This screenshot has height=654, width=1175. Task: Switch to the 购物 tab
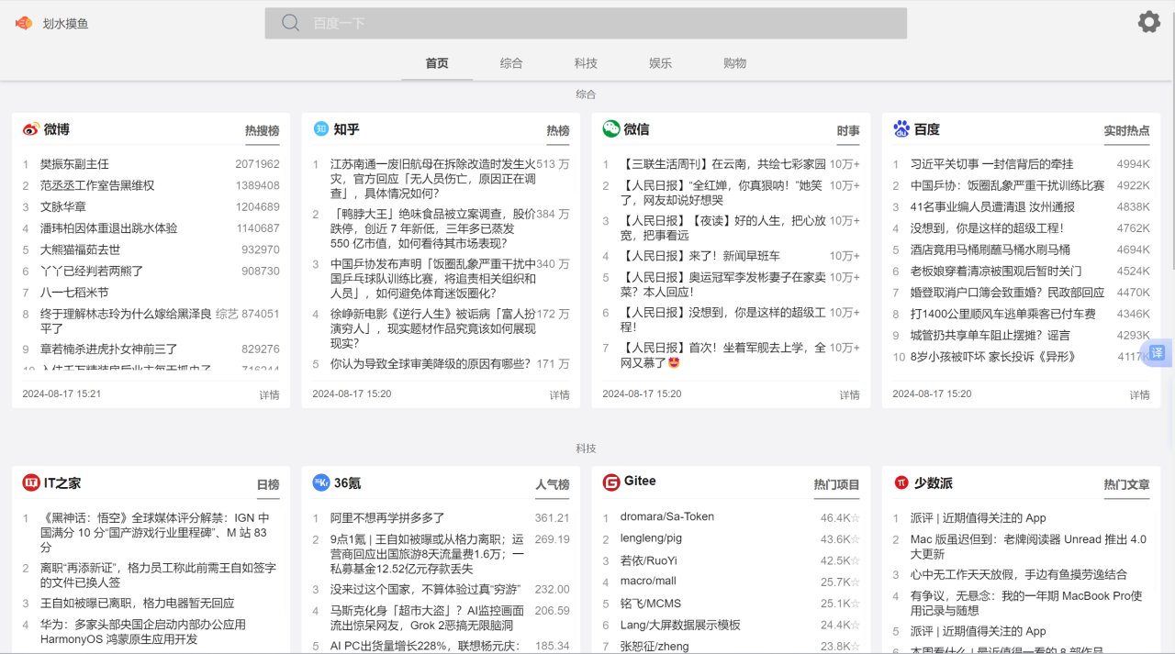(734, 63)
